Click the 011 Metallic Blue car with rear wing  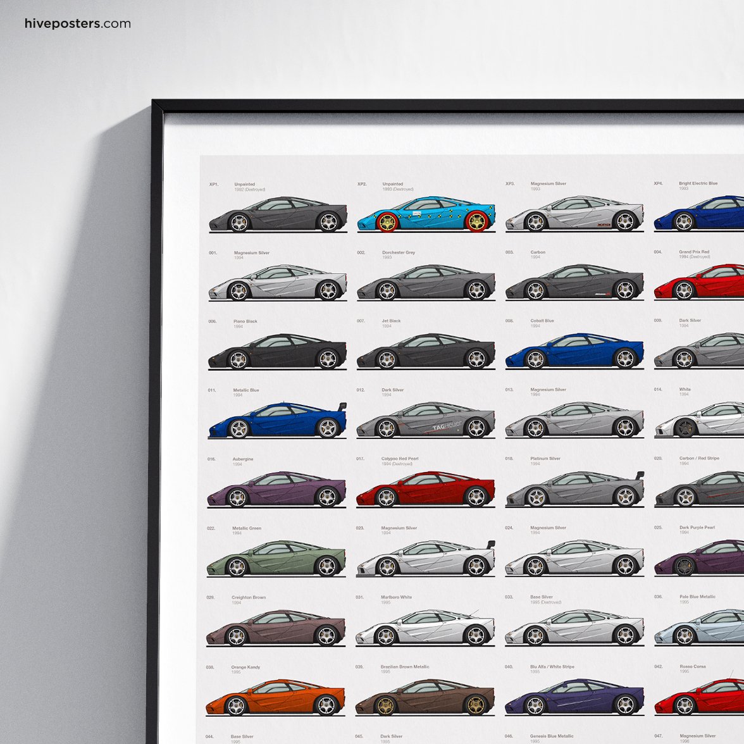click(277, 420)
